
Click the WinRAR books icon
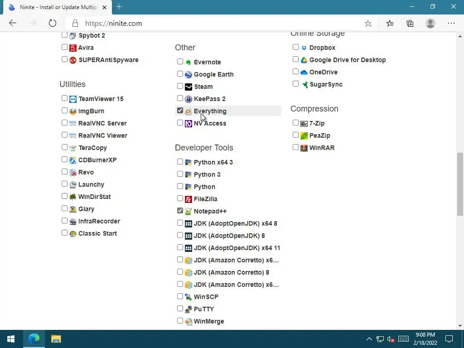304,148
